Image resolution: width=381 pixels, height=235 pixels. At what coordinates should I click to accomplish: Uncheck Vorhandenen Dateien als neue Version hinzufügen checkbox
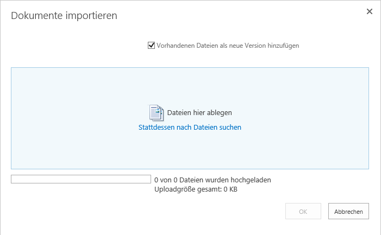pyautogui.click(x=151, y=46)
